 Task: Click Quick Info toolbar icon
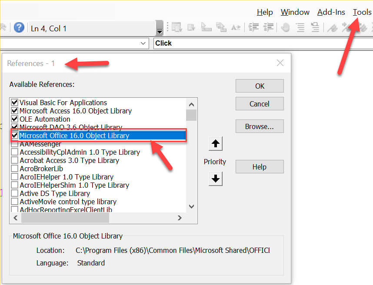tap(206, 27)
